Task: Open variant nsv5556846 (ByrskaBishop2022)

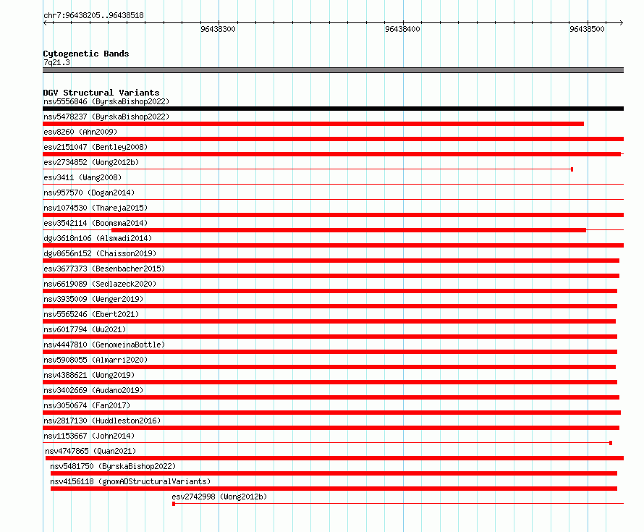Action: [x=106, y=101]
